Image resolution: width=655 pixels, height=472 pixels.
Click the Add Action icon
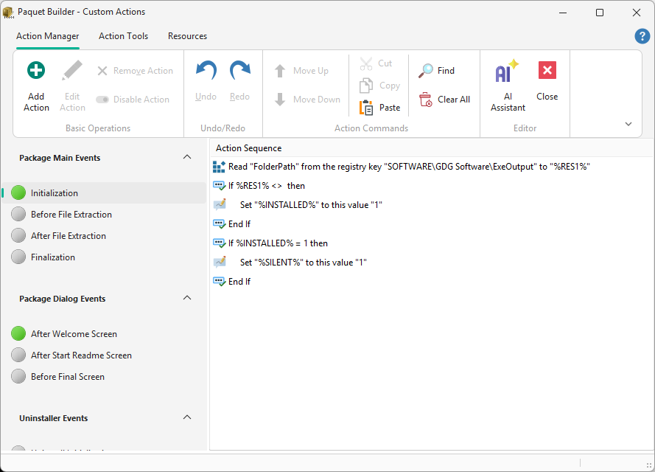35,70
